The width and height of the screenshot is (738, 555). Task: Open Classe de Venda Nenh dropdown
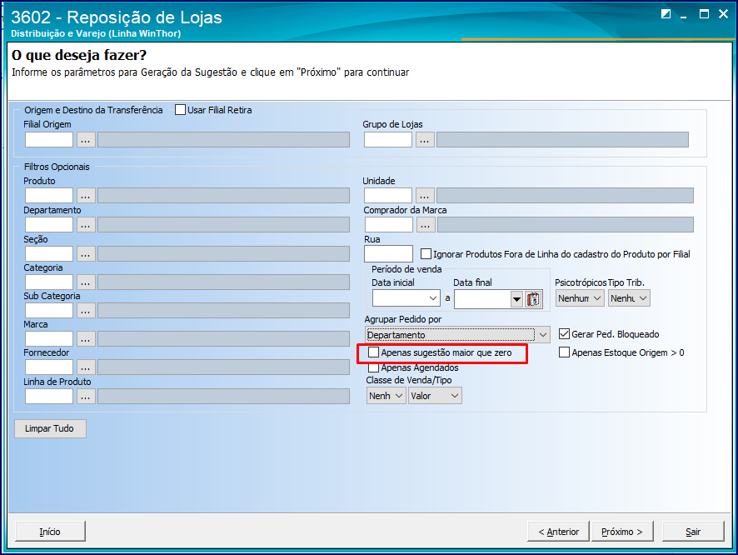(386, 396)
